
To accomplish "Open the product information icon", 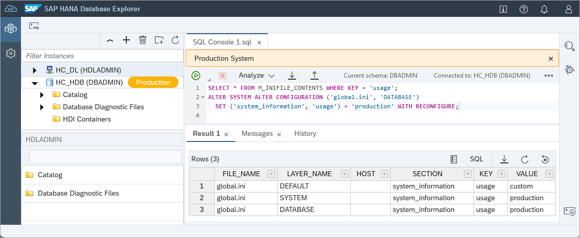I will coord(503,9).
